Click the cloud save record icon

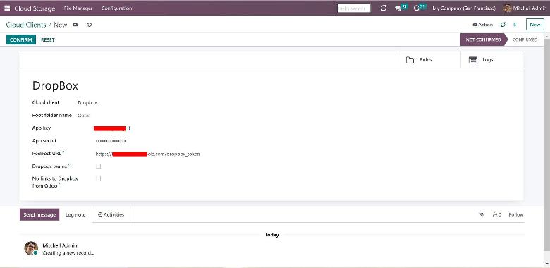(75, 25)
